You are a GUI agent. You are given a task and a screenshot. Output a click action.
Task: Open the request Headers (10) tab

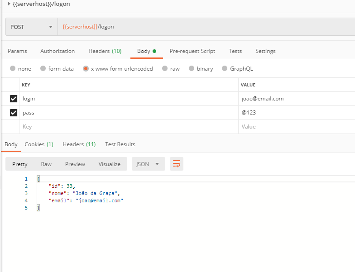[105, 51]
